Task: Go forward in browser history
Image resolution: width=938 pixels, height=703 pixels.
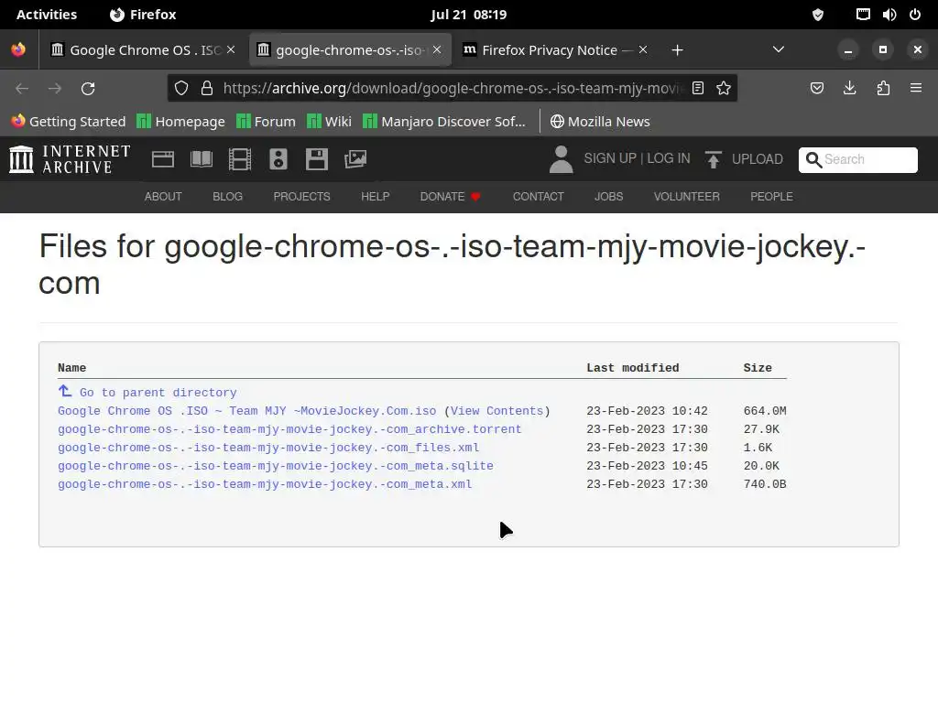Action: [x=55, y=89]
